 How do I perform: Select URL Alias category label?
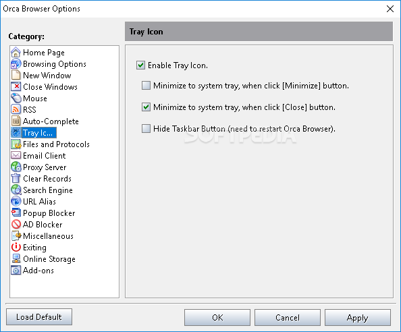coord(39,201)
